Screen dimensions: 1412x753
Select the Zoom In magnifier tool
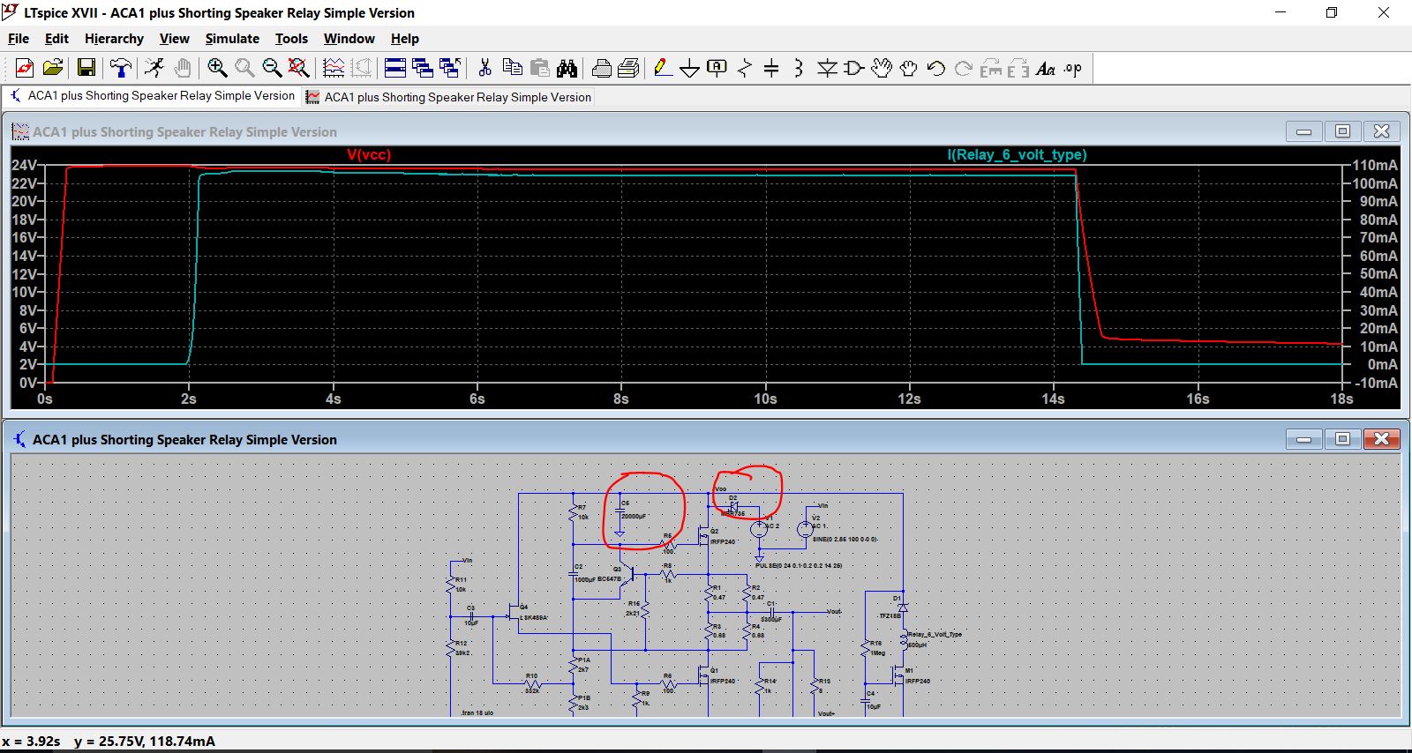[x=217, y=68]
